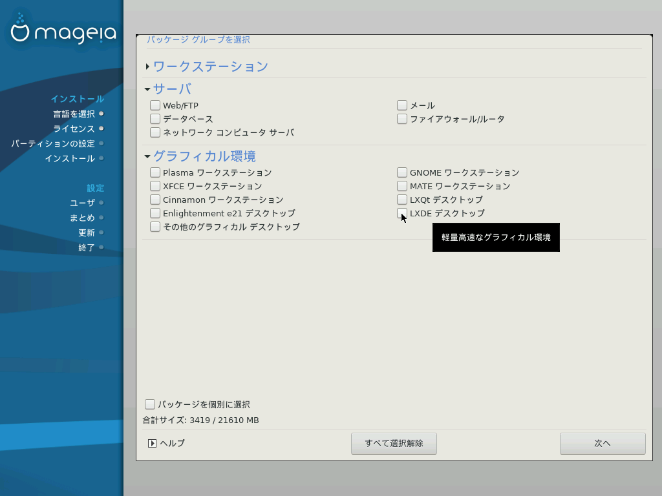
Task: Enable LXDE デスクトップ checkbox
Action: click(402, 213)
